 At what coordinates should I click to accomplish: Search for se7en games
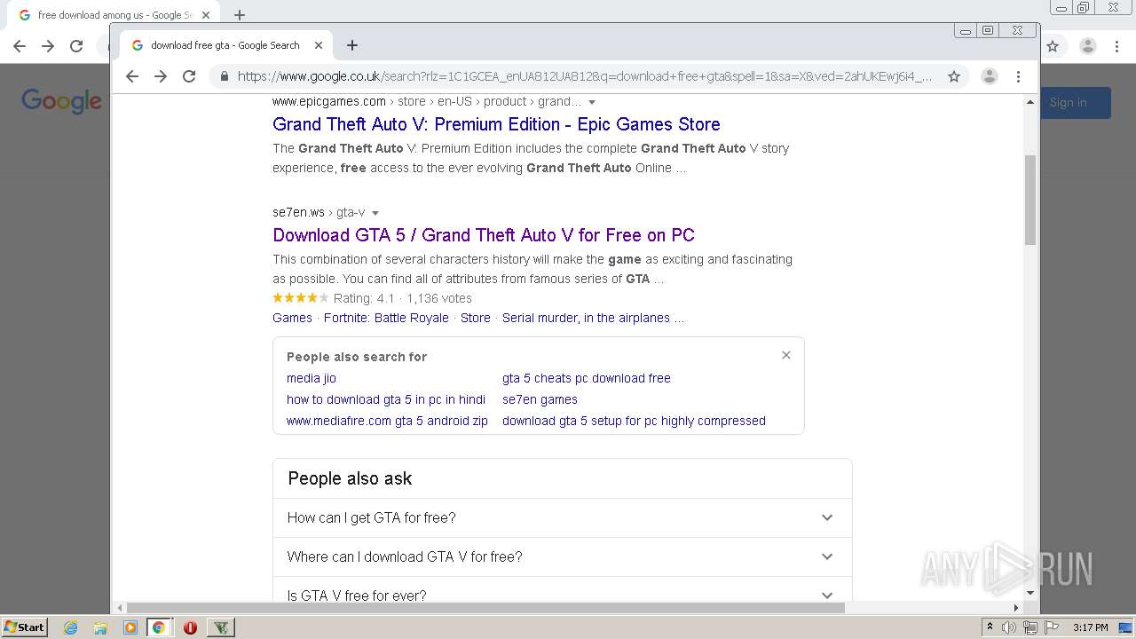[x=540, y=399]
